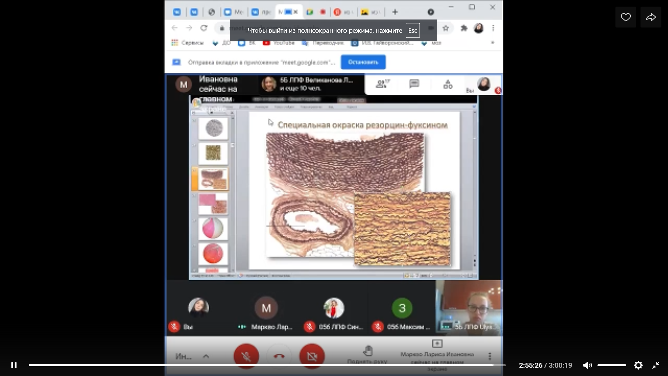Select the olive square slide thumbnail
This screenshot has height=376, width=668.
pyautogui.click(x=213, y=153)
